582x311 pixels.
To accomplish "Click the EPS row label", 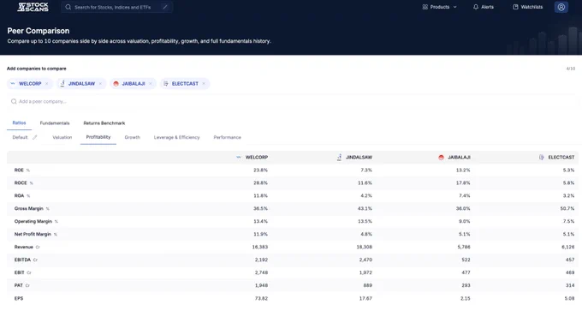I will click(19, 298).
